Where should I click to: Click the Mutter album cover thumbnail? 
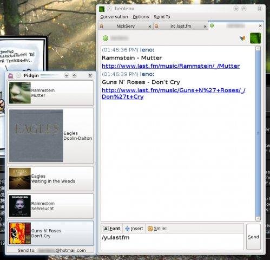click(20, 93)
